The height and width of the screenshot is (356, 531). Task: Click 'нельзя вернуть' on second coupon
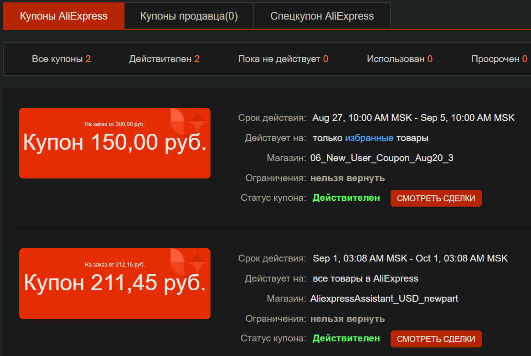point(347,319)
